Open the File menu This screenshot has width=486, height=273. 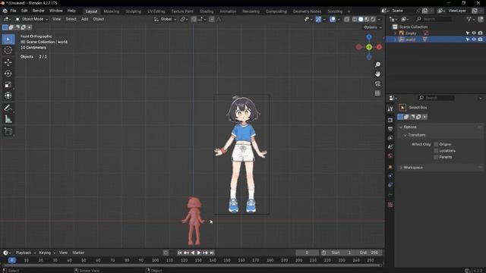pos(14,11)
